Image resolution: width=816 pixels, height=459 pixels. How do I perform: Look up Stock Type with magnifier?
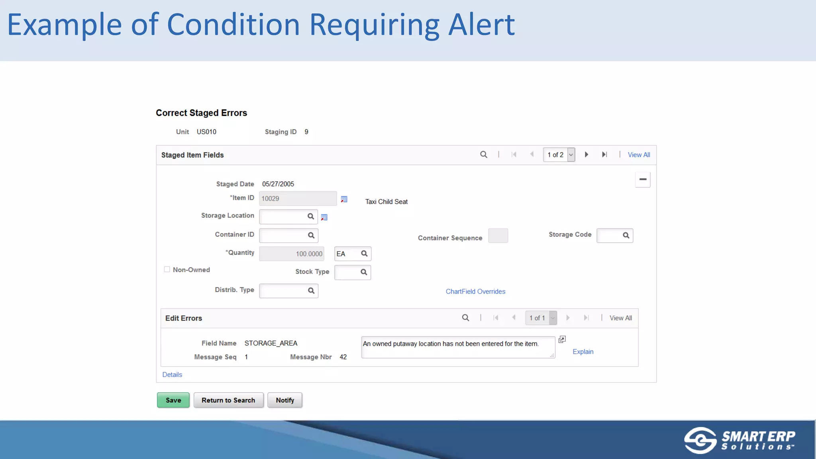click(364, 272)
